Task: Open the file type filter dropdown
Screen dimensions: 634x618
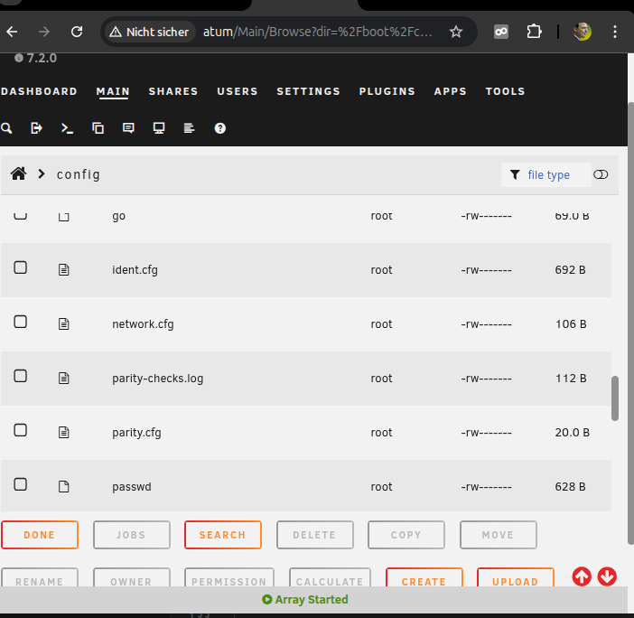Action: (x=545, y=174)
